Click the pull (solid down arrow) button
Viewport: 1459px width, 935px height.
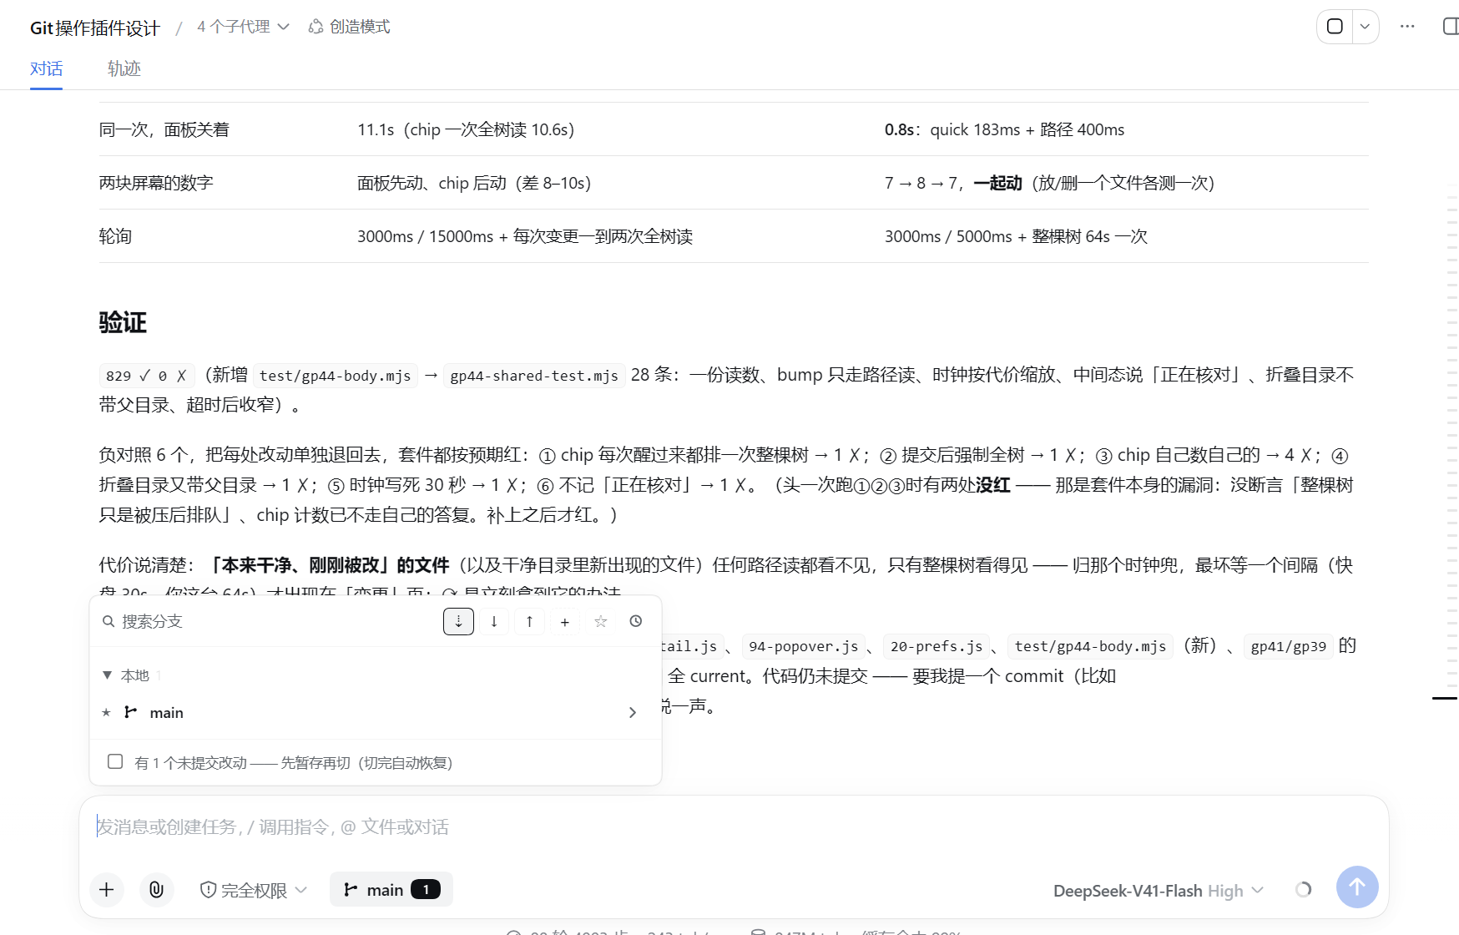point(494,621)
